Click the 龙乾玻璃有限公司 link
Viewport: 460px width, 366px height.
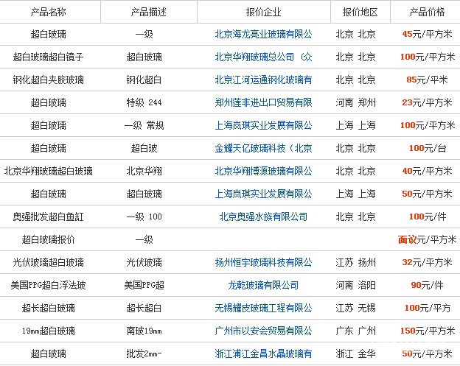click(x=263, y=285)
